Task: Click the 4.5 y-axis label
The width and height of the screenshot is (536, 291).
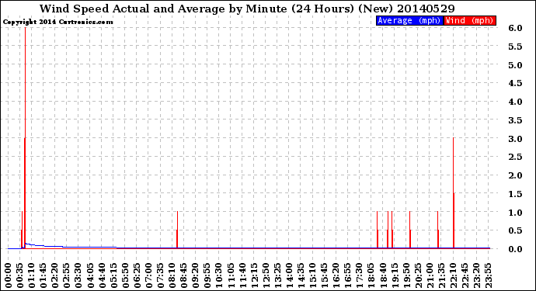Action: 515,83
